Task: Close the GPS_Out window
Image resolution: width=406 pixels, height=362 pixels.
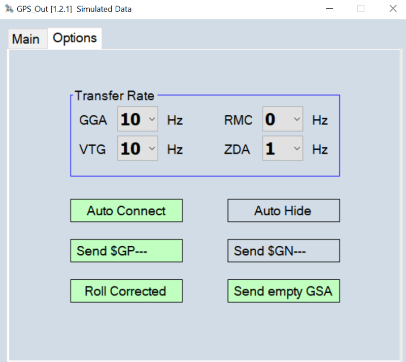Action: [x=392, y=9]
